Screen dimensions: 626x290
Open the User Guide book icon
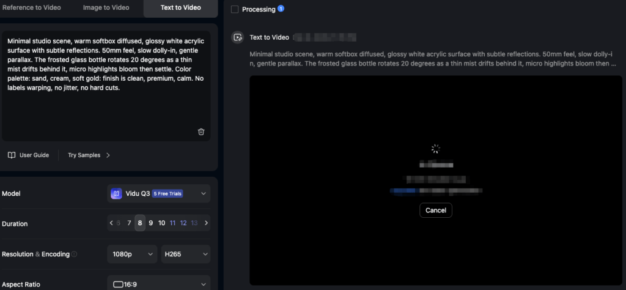coord(12,155)
